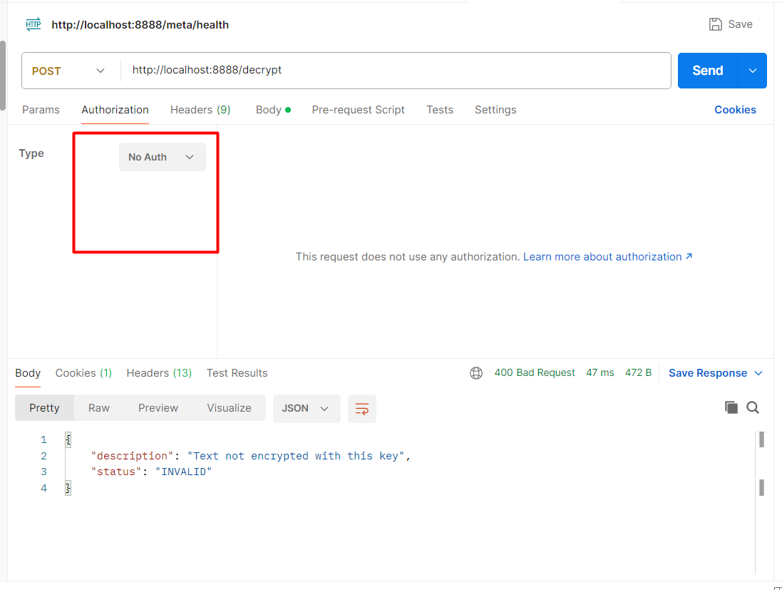Switch to the Headers (9) request tab
Screen dimensions: 782x590
[200, 110]
